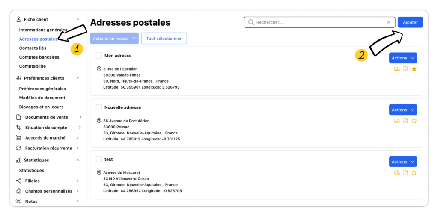Screen dimensions: 441x220
Task: Open Actions dropdown for Mon adresse
Action: click(x=403, y=58)
